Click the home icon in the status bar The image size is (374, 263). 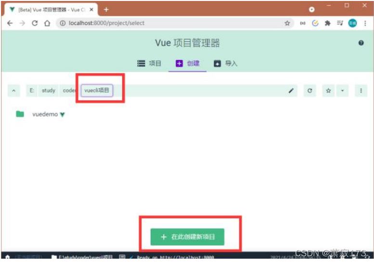[7, 257]
